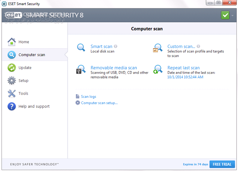This screenshot has width=238, height=171.
Task: Open Scan logs link
Action: (x=89, y=96)
